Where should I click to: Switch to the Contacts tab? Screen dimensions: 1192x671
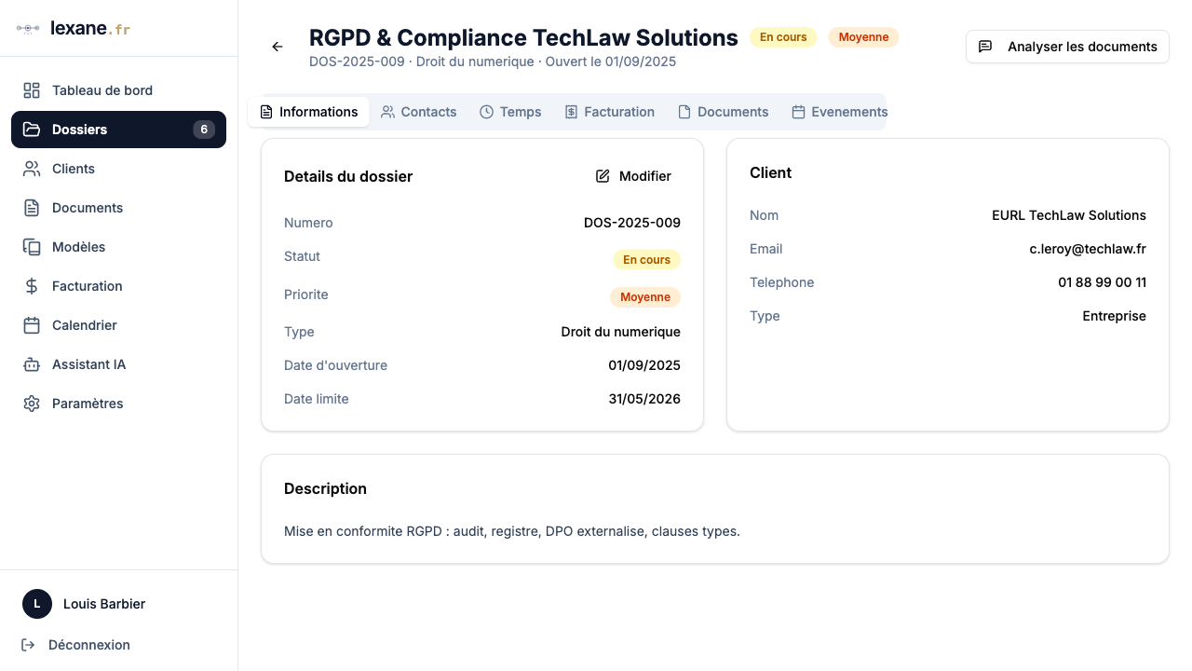[x=419, y=112]
